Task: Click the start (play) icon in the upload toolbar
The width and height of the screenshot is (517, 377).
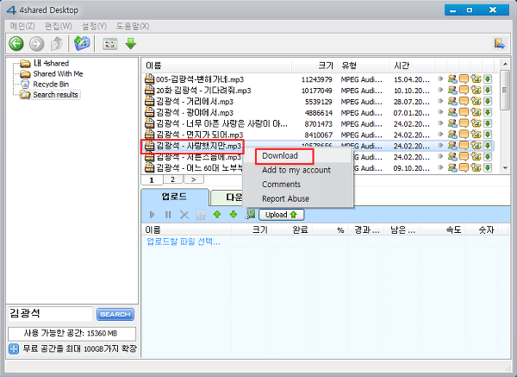Action: click(x=152, y=215)
